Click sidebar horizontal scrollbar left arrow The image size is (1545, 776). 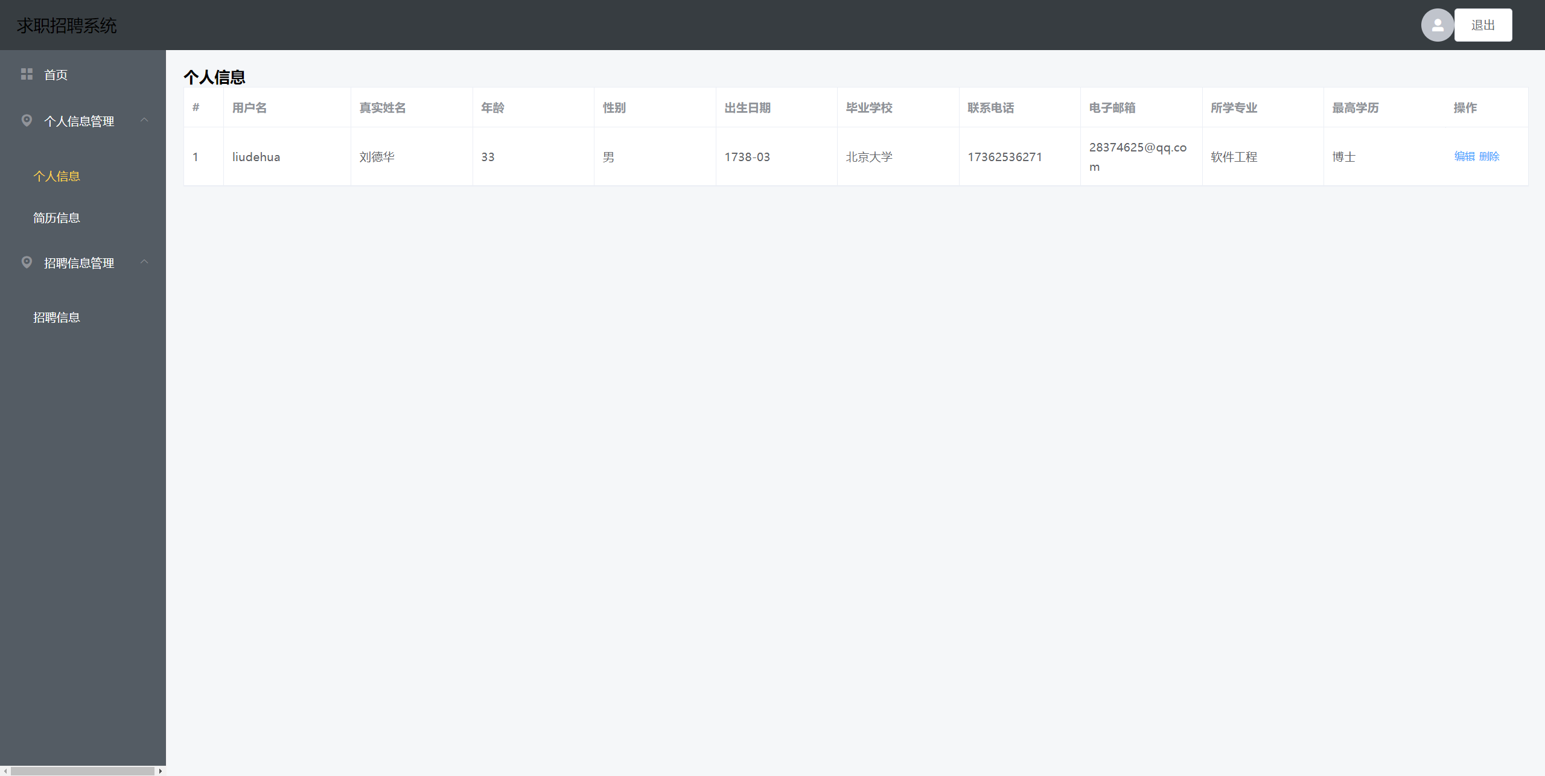click(5, 771)
